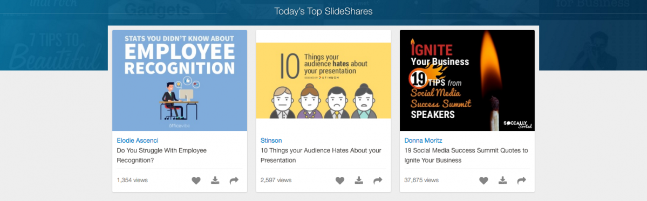647x201 pixels.
Task: Like Donna Moritz's Ignite Your Business slideshare
Action: [x=483, y=181]
